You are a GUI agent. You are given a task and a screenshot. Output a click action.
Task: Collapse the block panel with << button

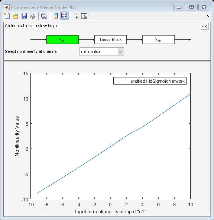coord(205,26)
